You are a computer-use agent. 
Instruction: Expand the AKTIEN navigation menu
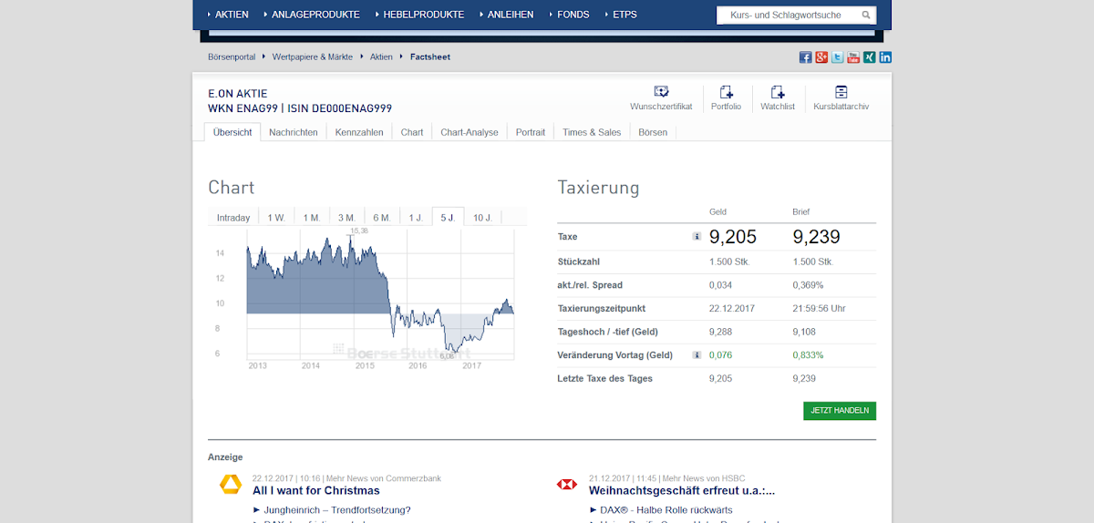click(231, 15)
